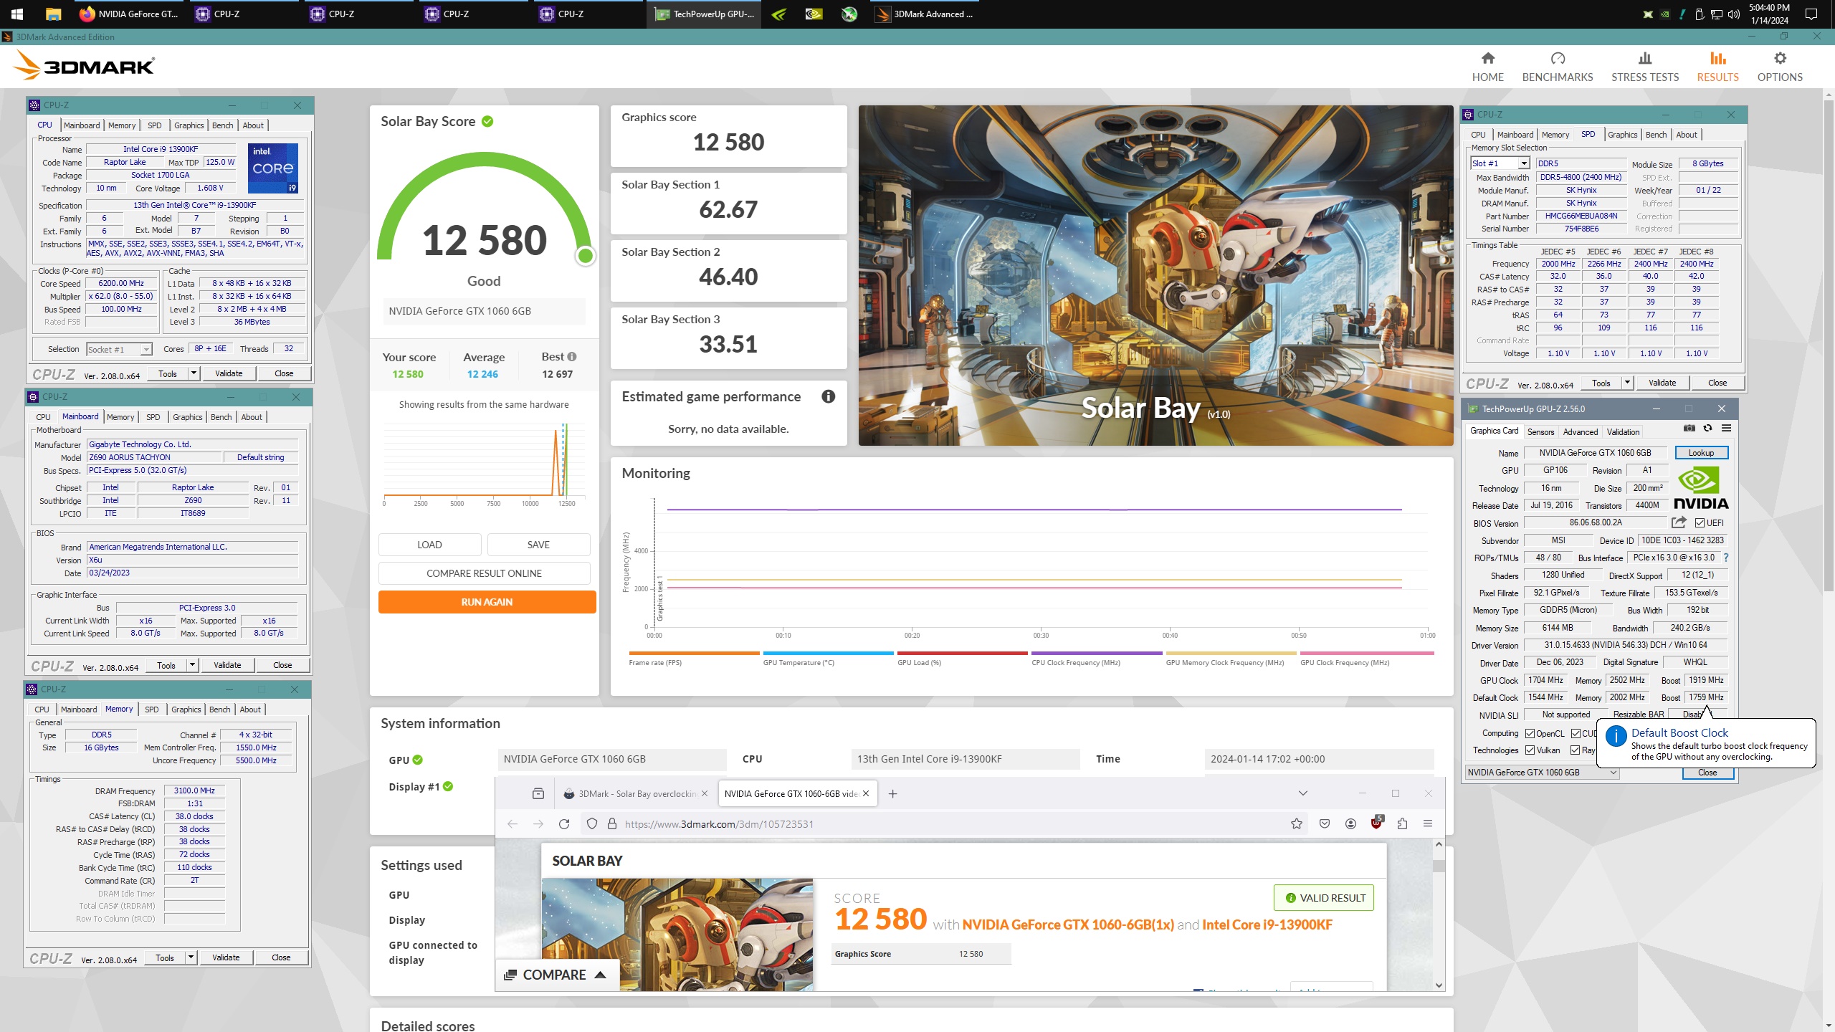Image resolution: width=1835 pixels, height=1032 pixels.
Task: Open STRESS TESTS in 3DMark
Action: click(1644, 67)
